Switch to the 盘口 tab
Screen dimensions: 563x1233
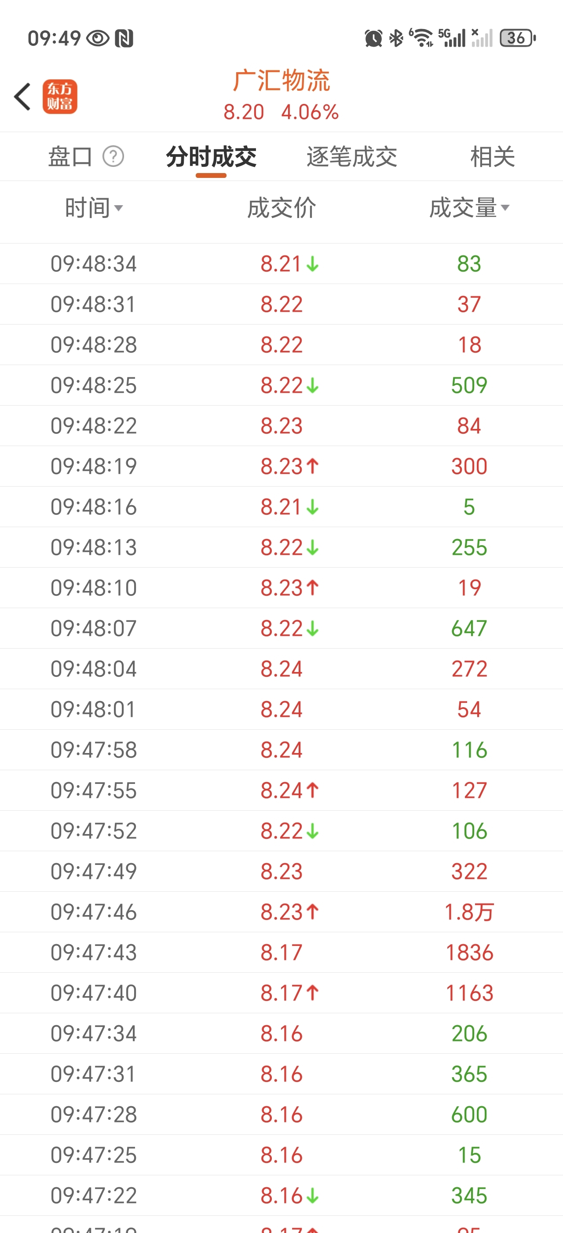point(70,156)
